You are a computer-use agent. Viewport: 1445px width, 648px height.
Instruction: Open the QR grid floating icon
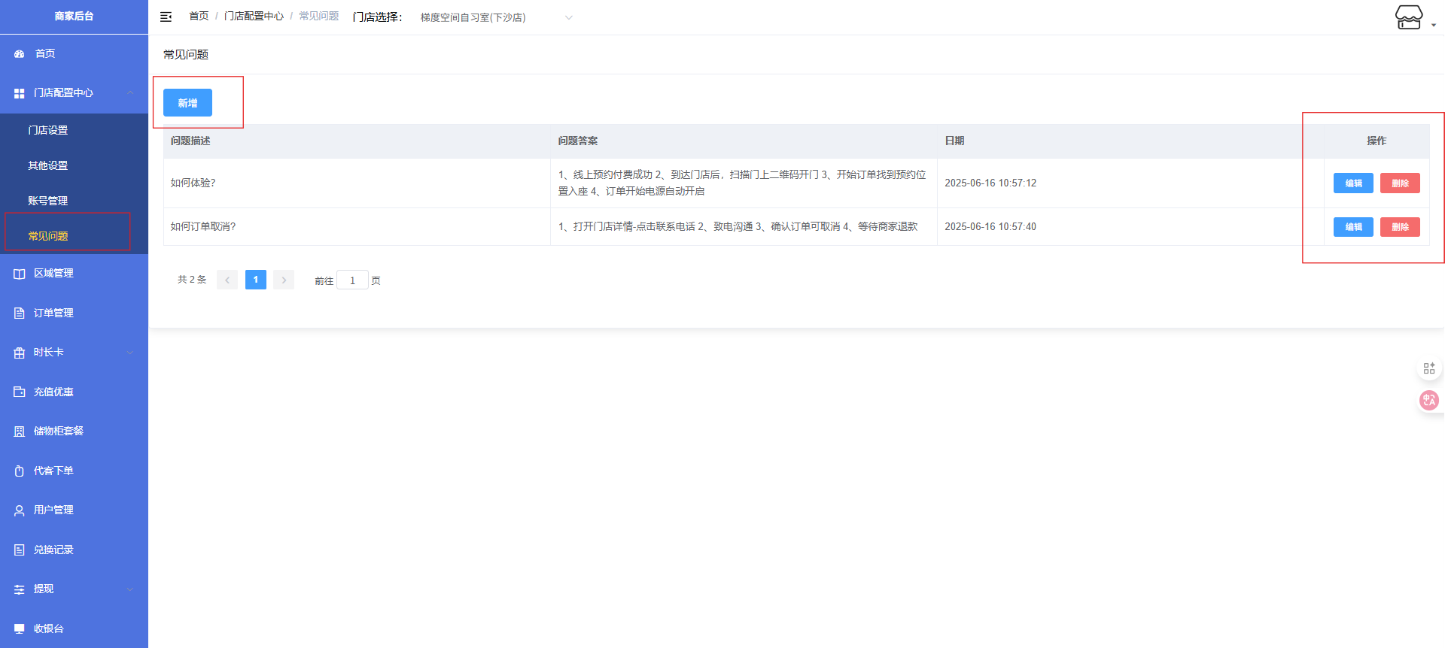[x=1428, y=368]
